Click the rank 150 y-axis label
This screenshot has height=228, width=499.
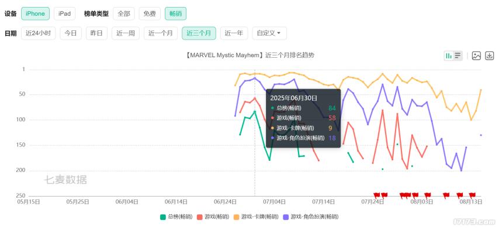click(21, 145)
